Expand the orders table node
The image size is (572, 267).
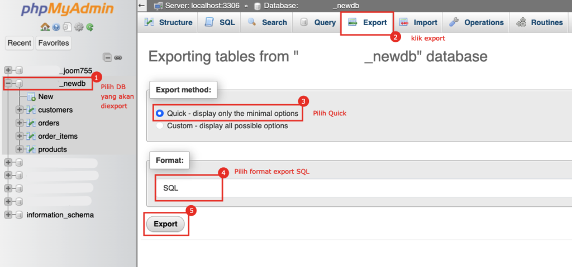(20, 123)
